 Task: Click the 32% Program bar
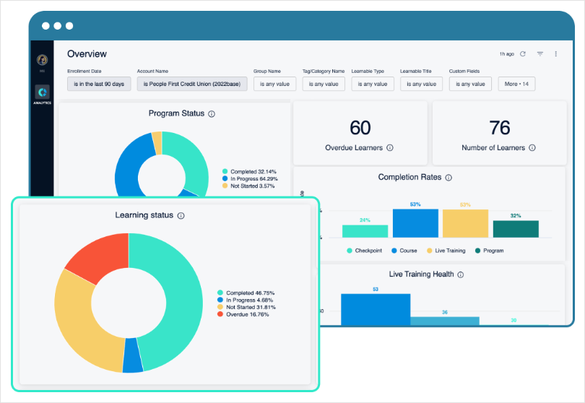click(516, 229)
